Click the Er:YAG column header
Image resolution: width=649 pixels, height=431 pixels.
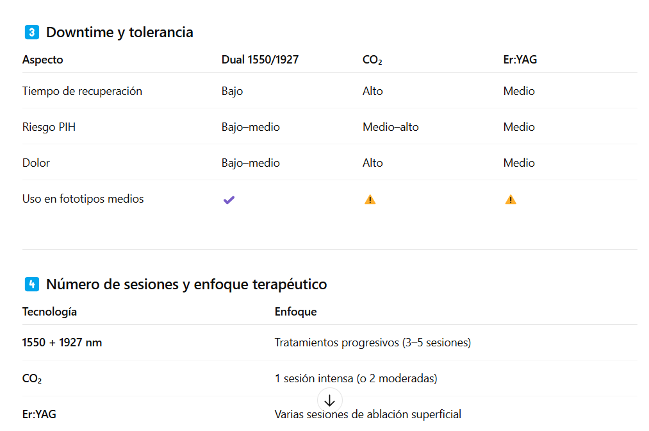tap(520, 60)
